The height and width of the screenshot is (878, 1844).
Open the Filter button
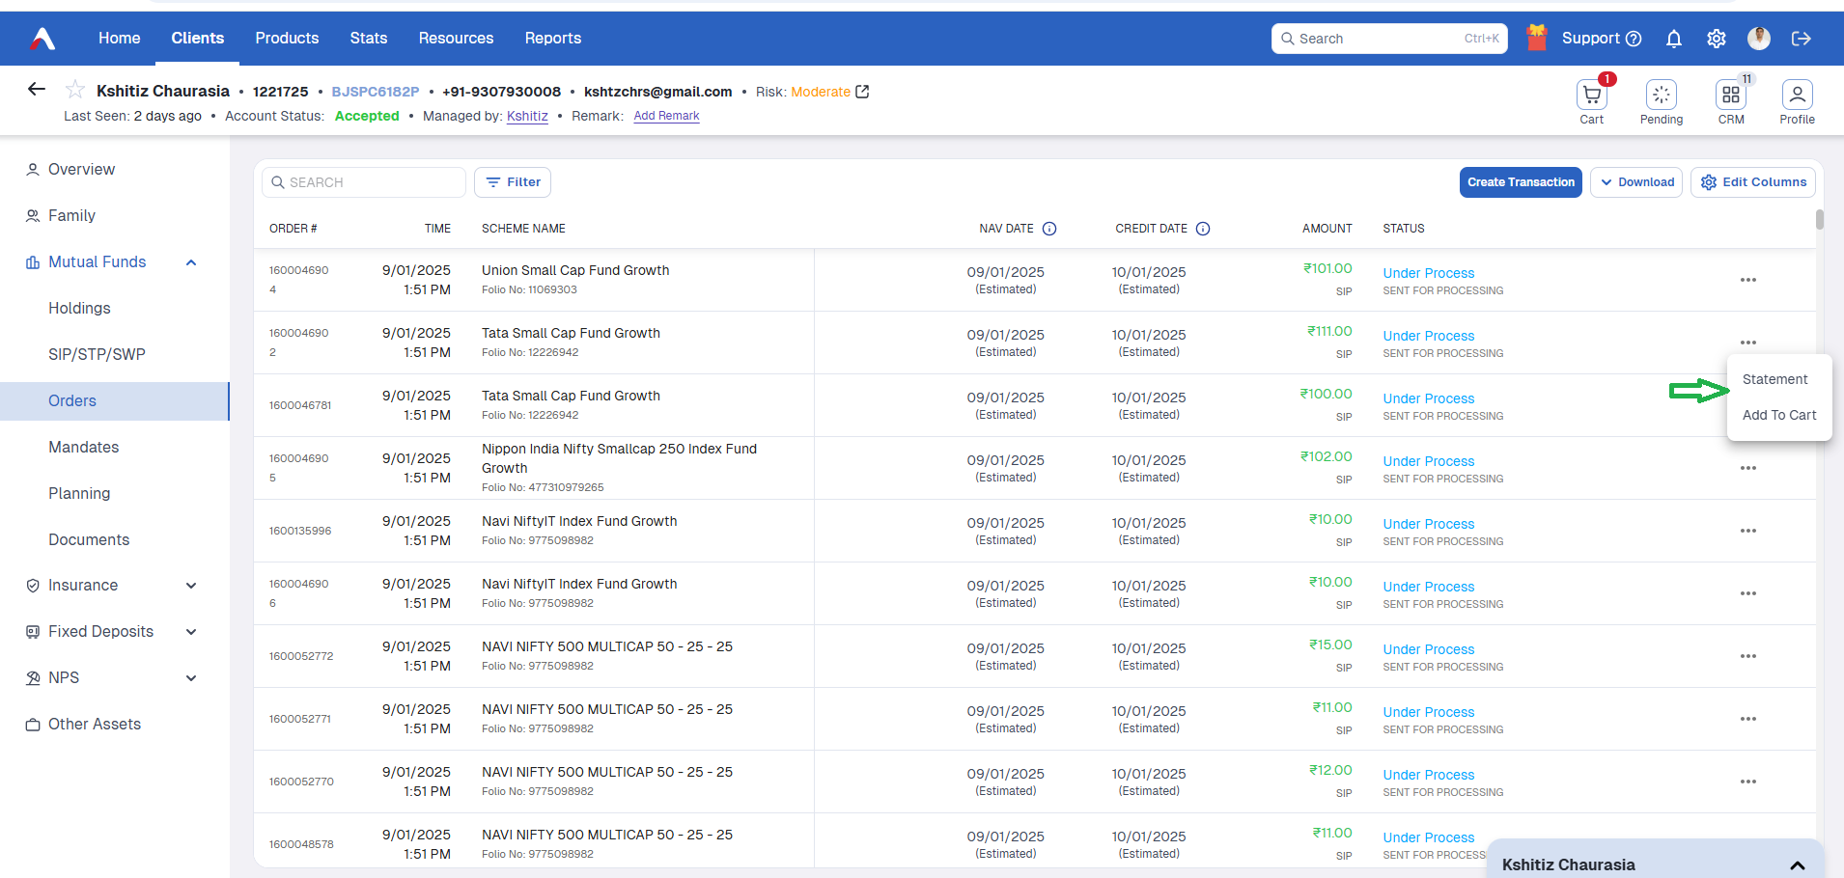[513, 182]
